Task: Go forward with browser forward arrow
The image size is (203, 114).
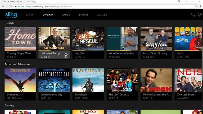Action: pos(7,6)
